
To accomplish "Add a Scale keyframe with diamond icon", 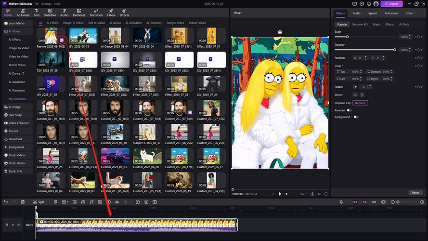I will click(419, 37).
